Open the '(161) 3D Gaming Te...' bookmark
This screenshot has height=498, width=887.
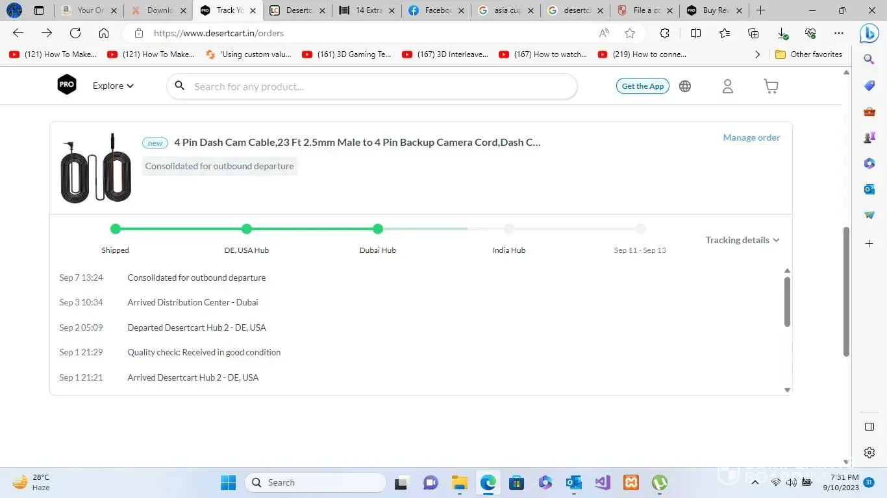coord(347,54)
